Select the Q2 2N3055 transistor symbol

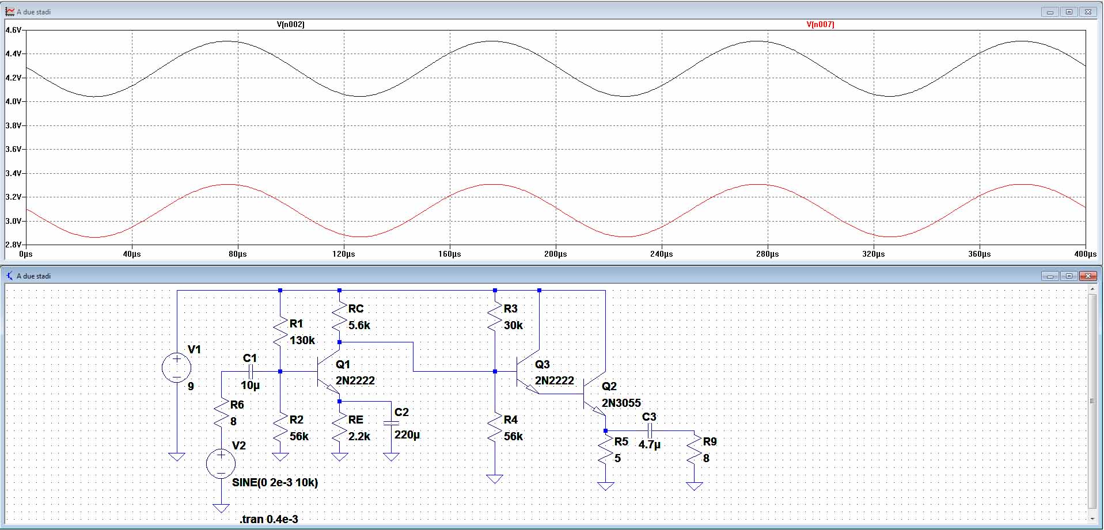click(594, 396)
